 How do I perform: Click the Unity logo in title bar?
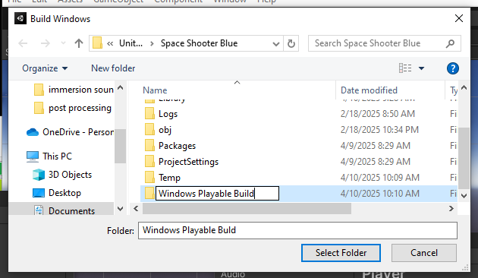coord(20,19)
